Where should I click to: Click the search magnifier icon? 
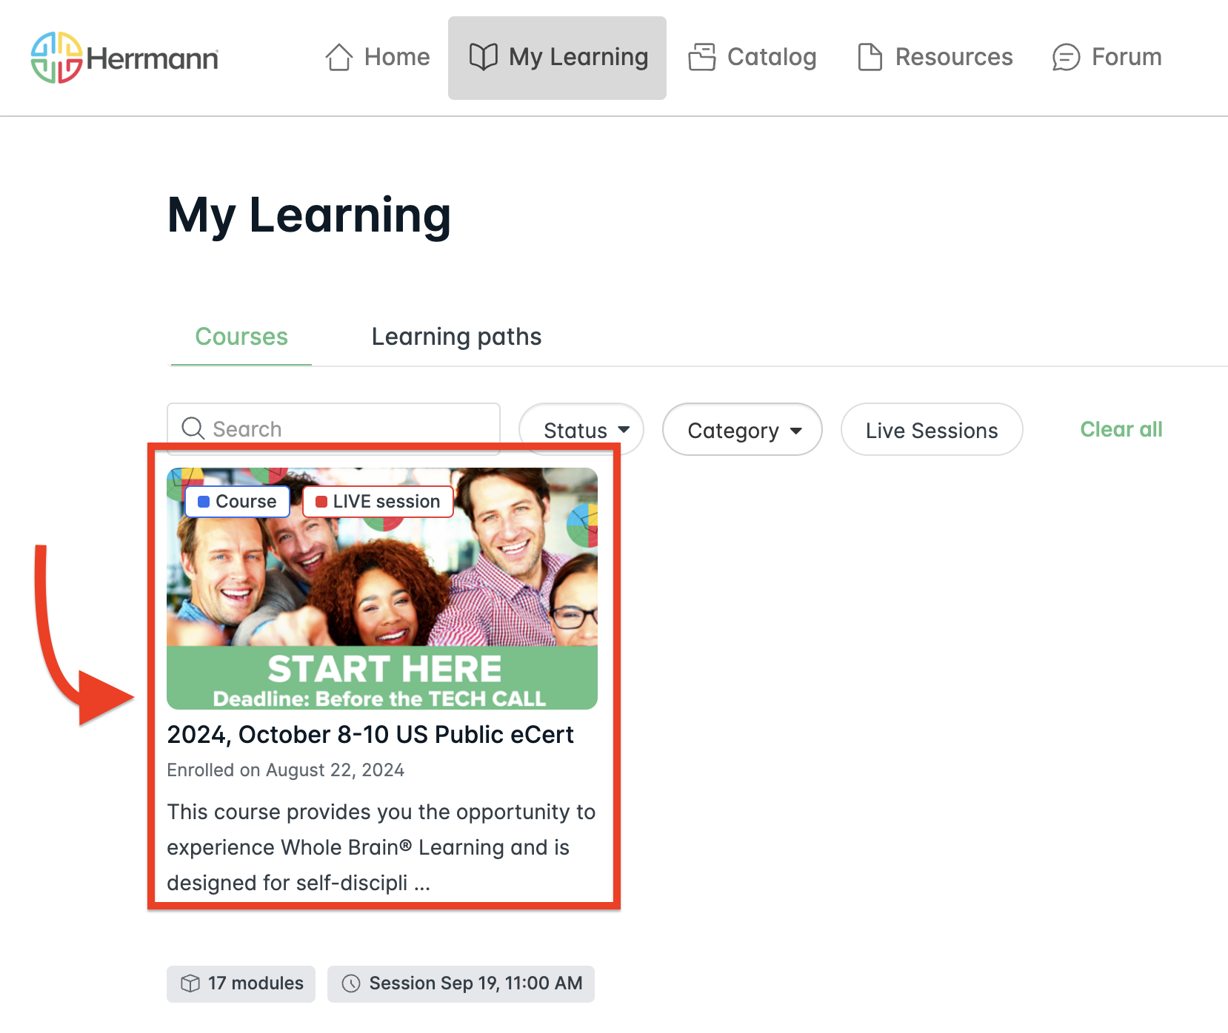[x=193, y=428]
